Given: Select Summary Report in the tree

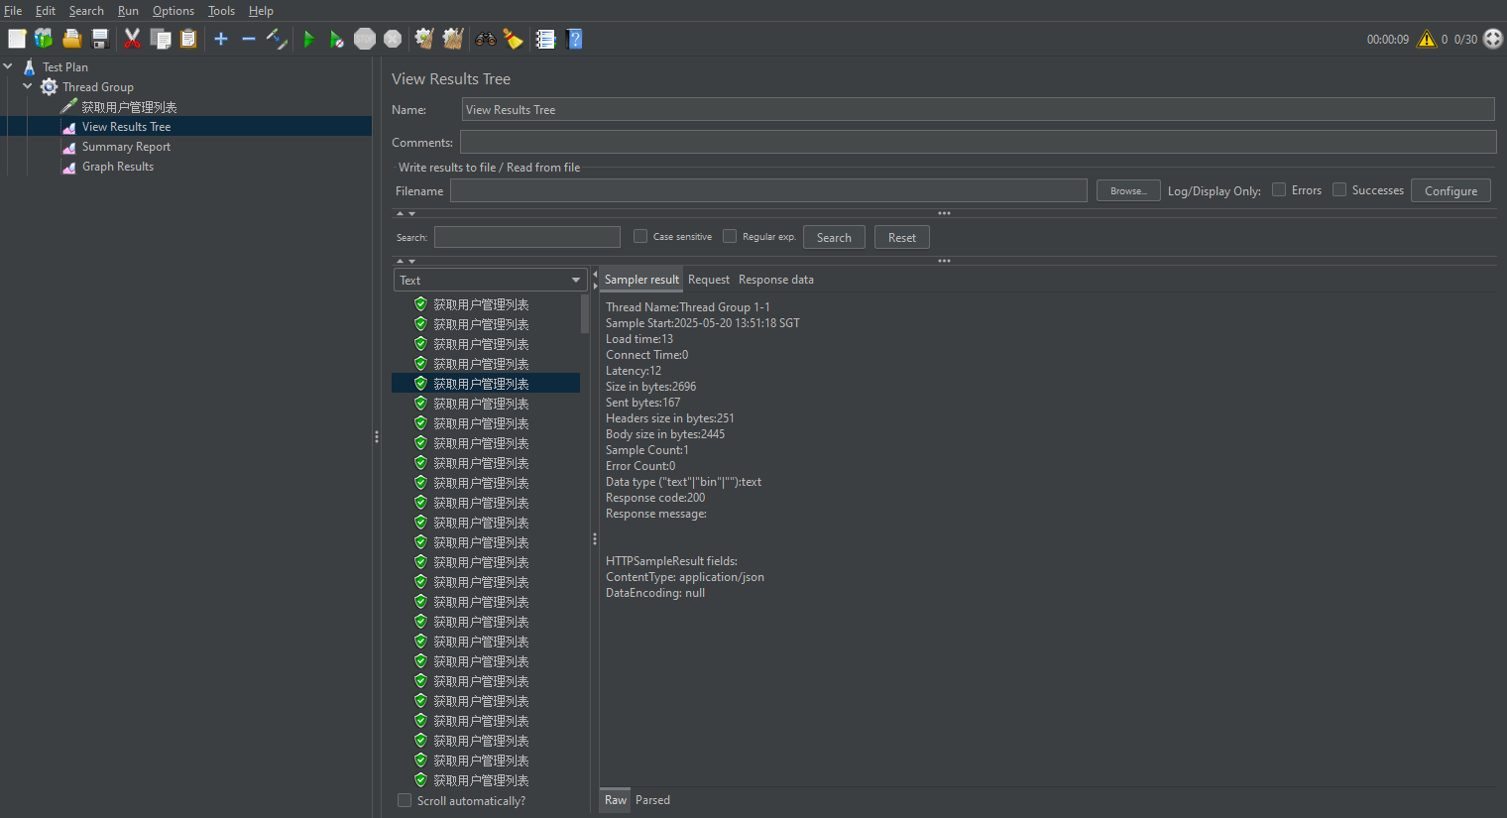Looking at the screenshot, I should [126, 147].
